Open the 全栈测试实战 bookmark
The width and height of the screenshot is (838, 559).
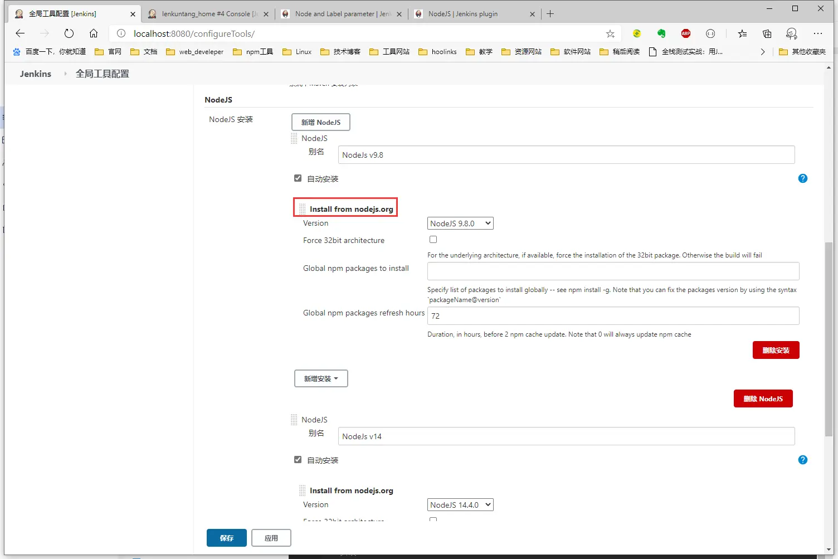pos(686,52)
